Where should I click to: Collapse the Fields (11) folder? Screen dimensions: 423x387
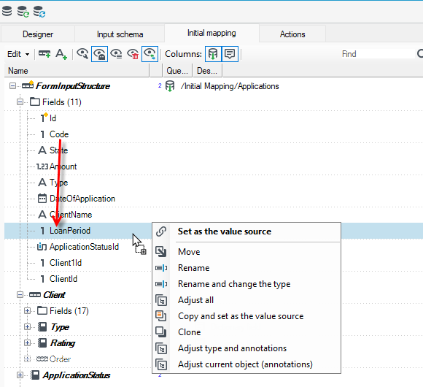(20, 102)
